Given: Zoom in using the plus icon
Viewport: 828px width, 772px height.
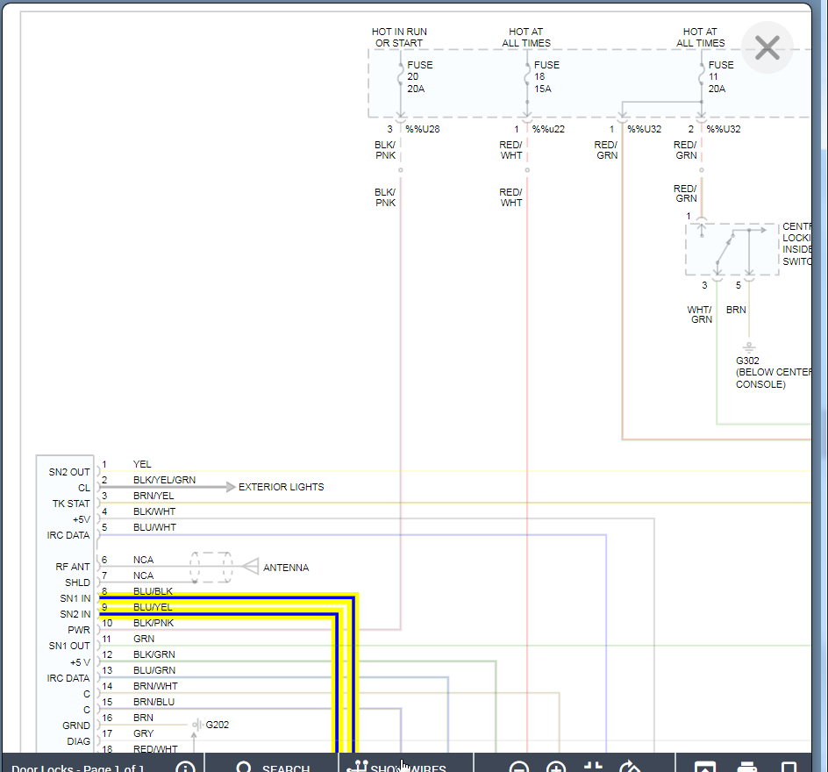Looking at the screenshot, I should 555,768.
